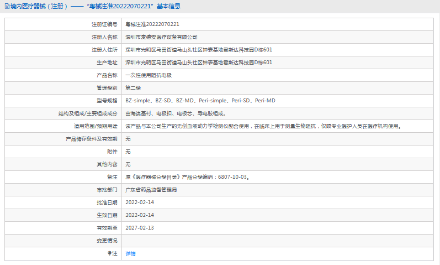Click the 适用范围/预期用途 label
Image resolution: width=440 pixels, height=265 pixels.
point(96,126)
